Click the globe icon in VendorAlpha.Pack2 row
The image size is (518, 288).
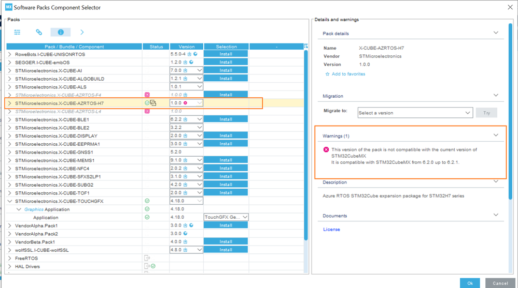185,234
